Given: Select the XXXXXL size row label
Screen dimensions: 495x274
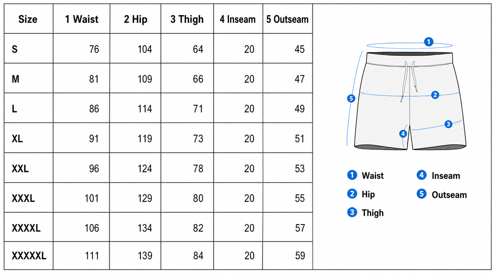Looking at the screenshot, I should click(x=29, y=256).
